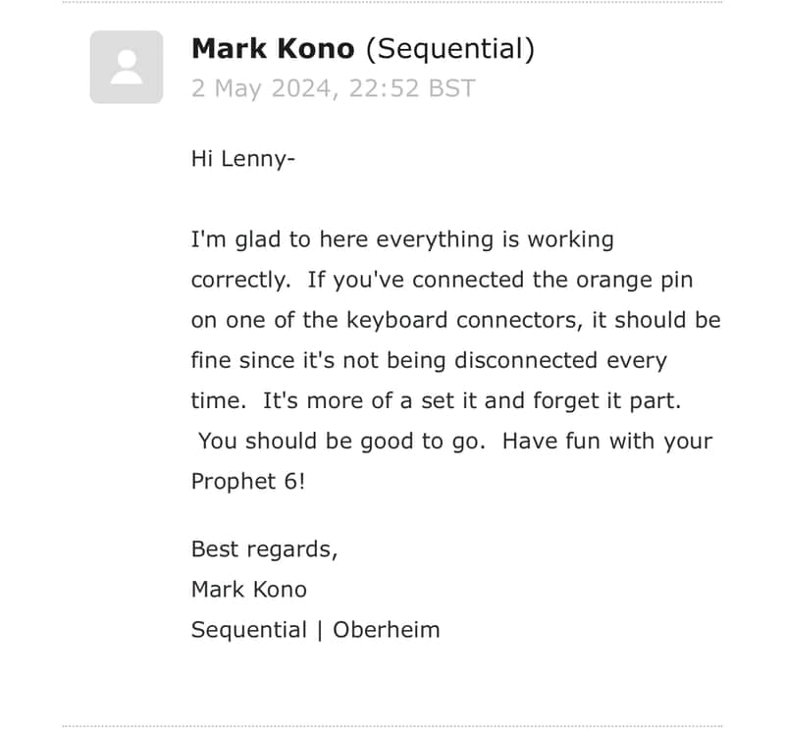Click the words 'orange pin' in message
This screenshot has width=785, height=729.
point(634,281)
